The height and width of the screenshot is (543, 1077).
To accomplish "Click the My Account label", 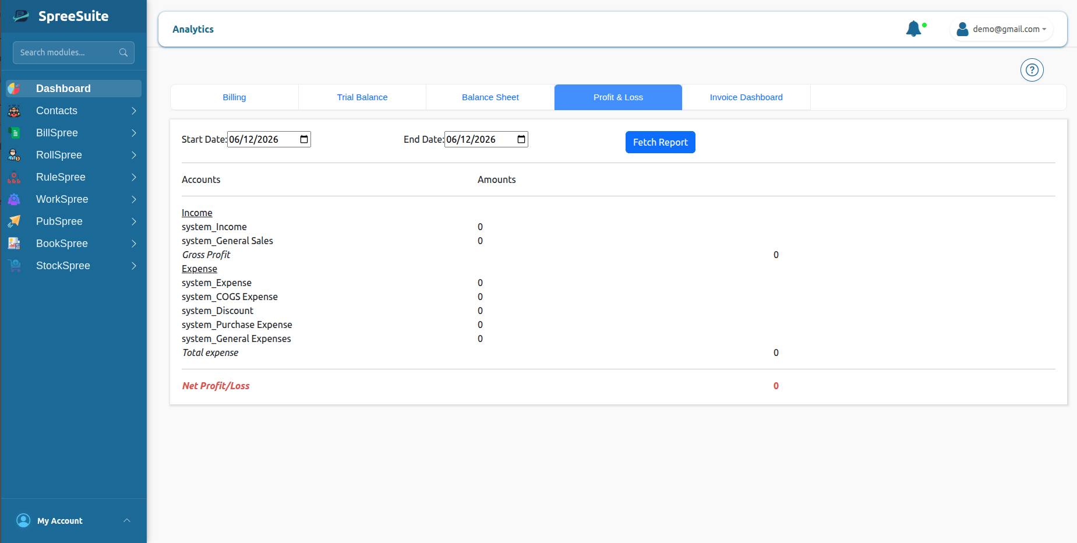I will [x=60, y=521].
